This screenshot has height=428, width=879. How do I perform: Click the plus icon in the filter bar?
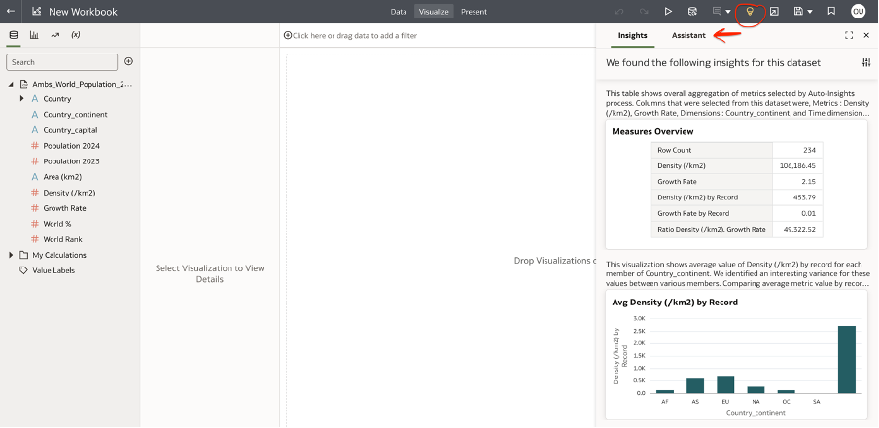288,35
